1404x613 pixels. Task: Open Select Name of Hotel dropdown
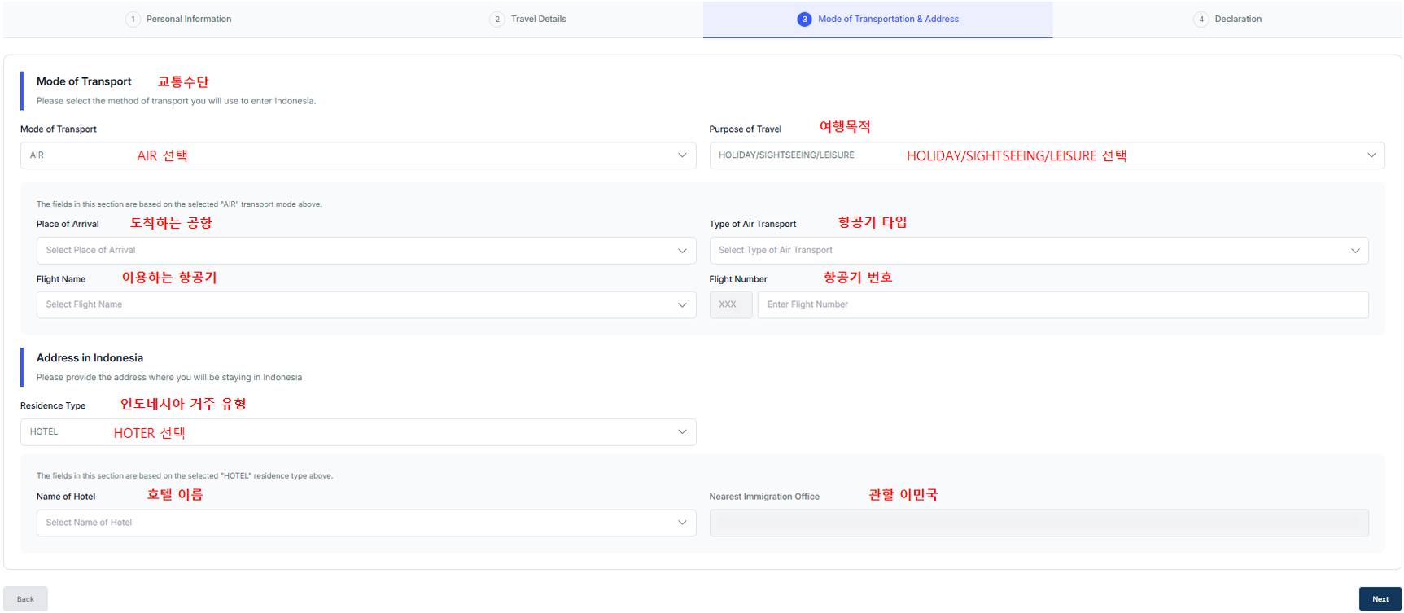366,523
